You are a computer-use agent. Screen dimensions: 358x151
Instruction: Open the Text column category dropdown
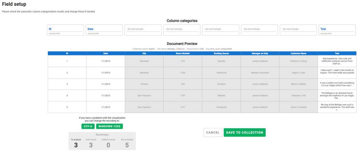[x=337, y=30]
